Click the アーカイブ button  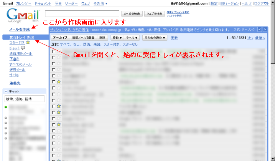[60, 38]
